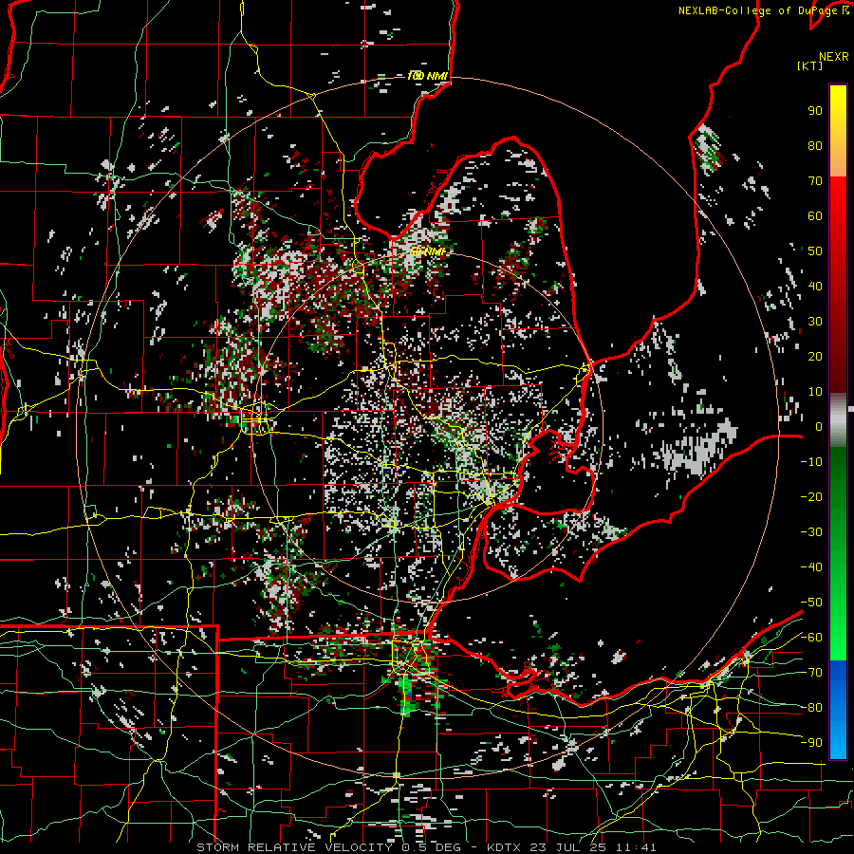
Task: Select the -40 knot scale label
Action: (811, 567)
